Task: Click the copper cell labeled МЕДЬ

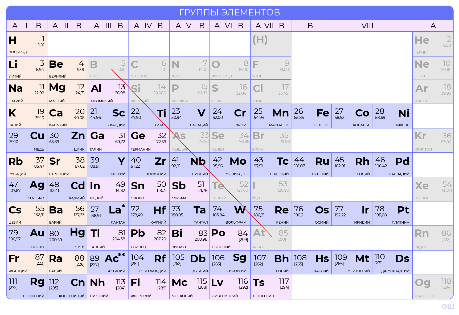Action: tap(27, 140)
